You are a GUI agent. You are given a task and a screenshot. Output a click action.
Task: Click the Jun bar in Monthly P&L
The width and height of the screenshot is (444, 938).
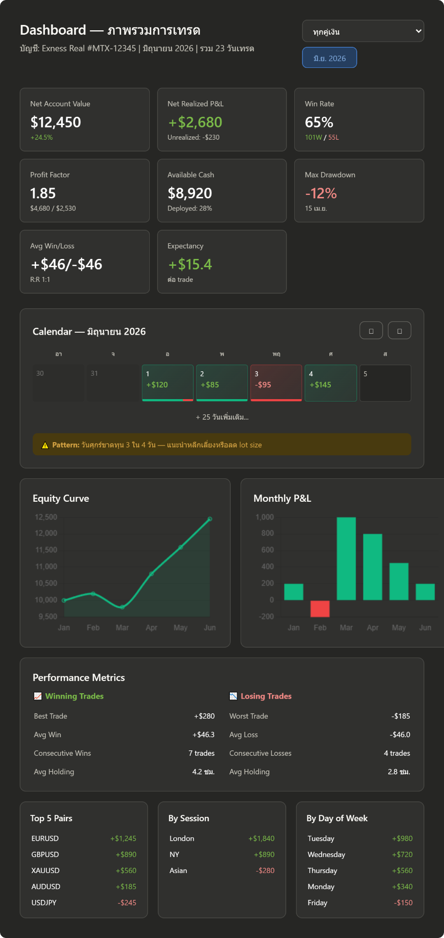coord(425,592)
